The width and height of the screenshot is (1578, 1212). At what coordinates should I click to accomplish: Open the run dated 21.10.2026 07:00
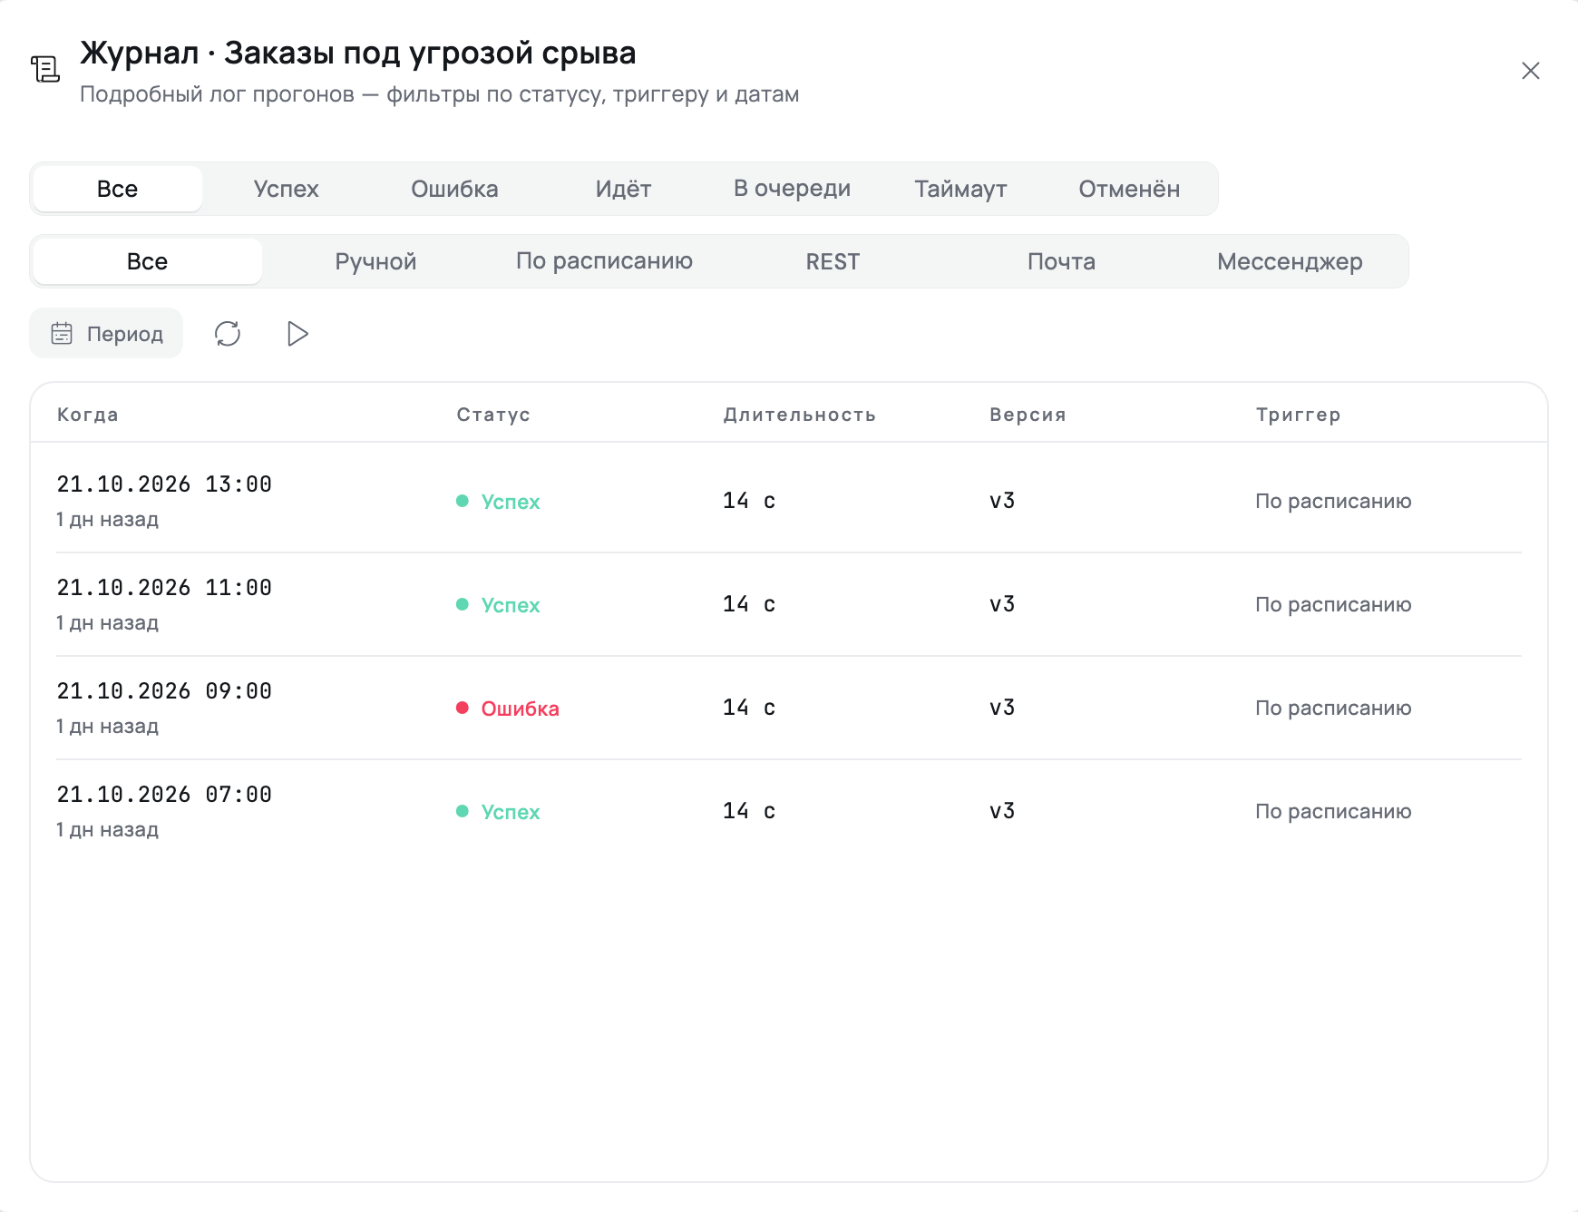click(x=789, y=811)
